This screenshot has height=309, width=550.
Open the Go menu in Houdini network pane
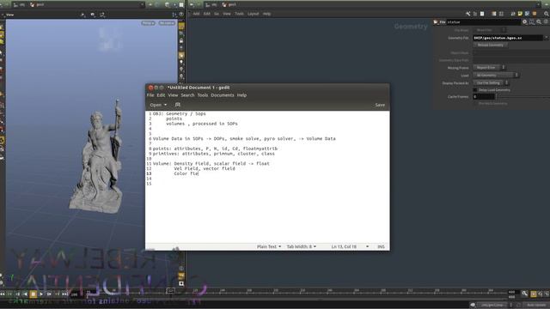click(217, 14)
